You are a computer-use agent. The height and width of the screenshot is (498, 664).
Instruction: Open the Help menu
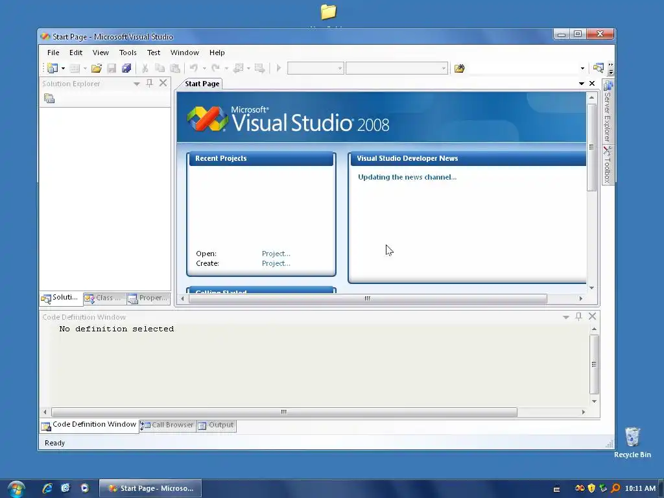click(x=217, y=53)
